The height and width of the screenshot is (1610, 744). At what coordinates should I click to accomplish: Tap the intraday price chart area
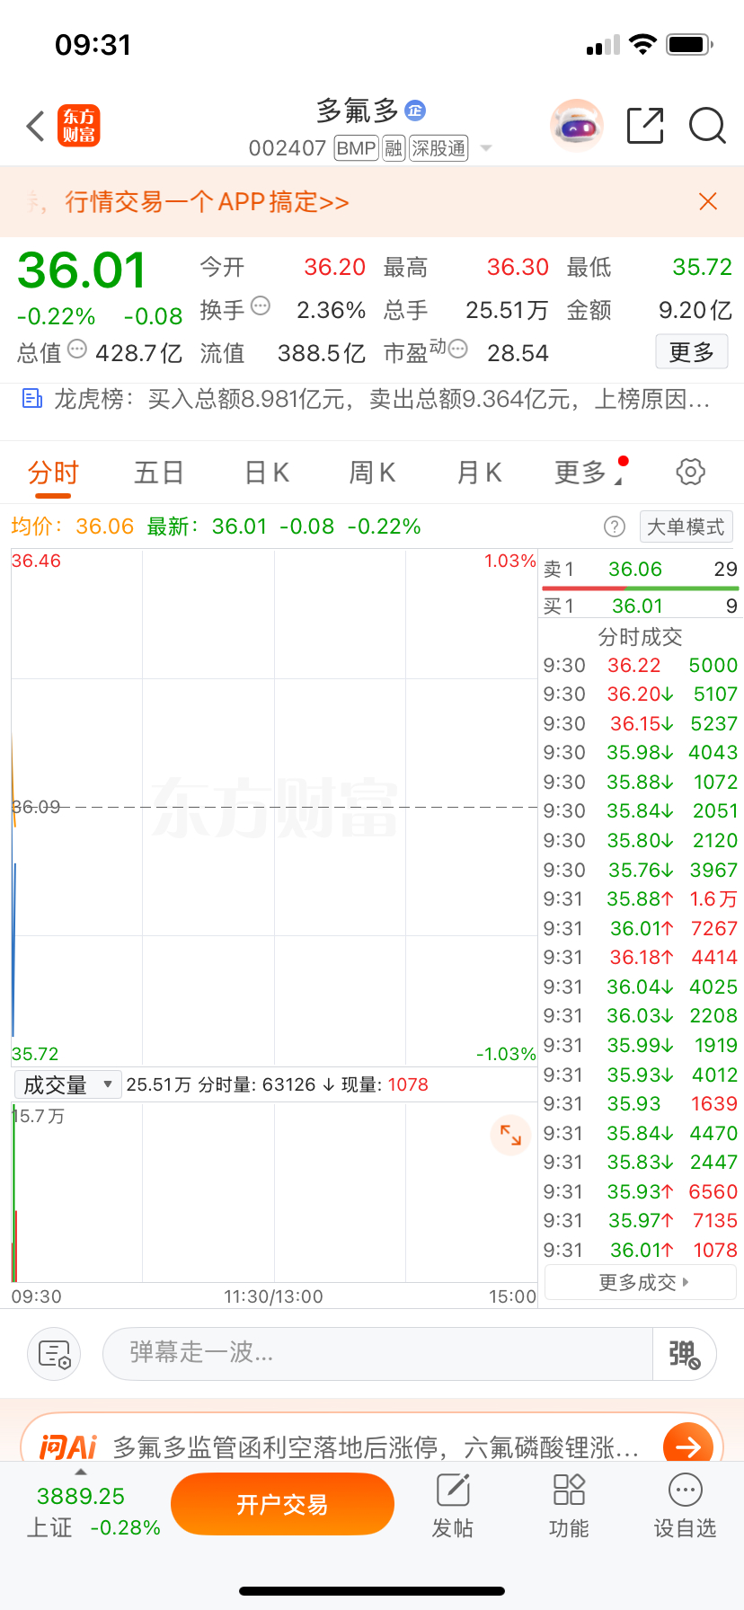coord(274,807)
